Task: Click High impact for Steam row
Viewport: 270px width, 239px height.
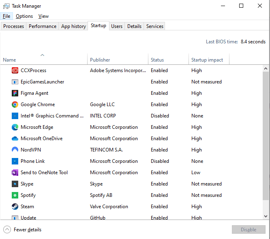Action: (197, 207)
